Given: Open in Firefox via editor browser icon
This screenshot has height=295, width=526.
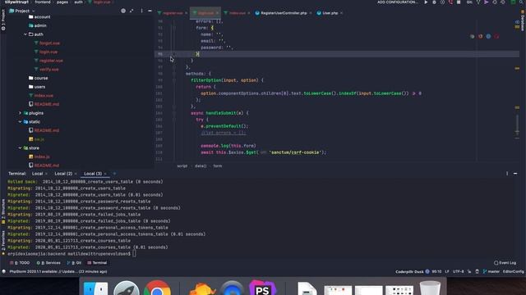Looking at the screenshot, I should click(x=480, y=36).
